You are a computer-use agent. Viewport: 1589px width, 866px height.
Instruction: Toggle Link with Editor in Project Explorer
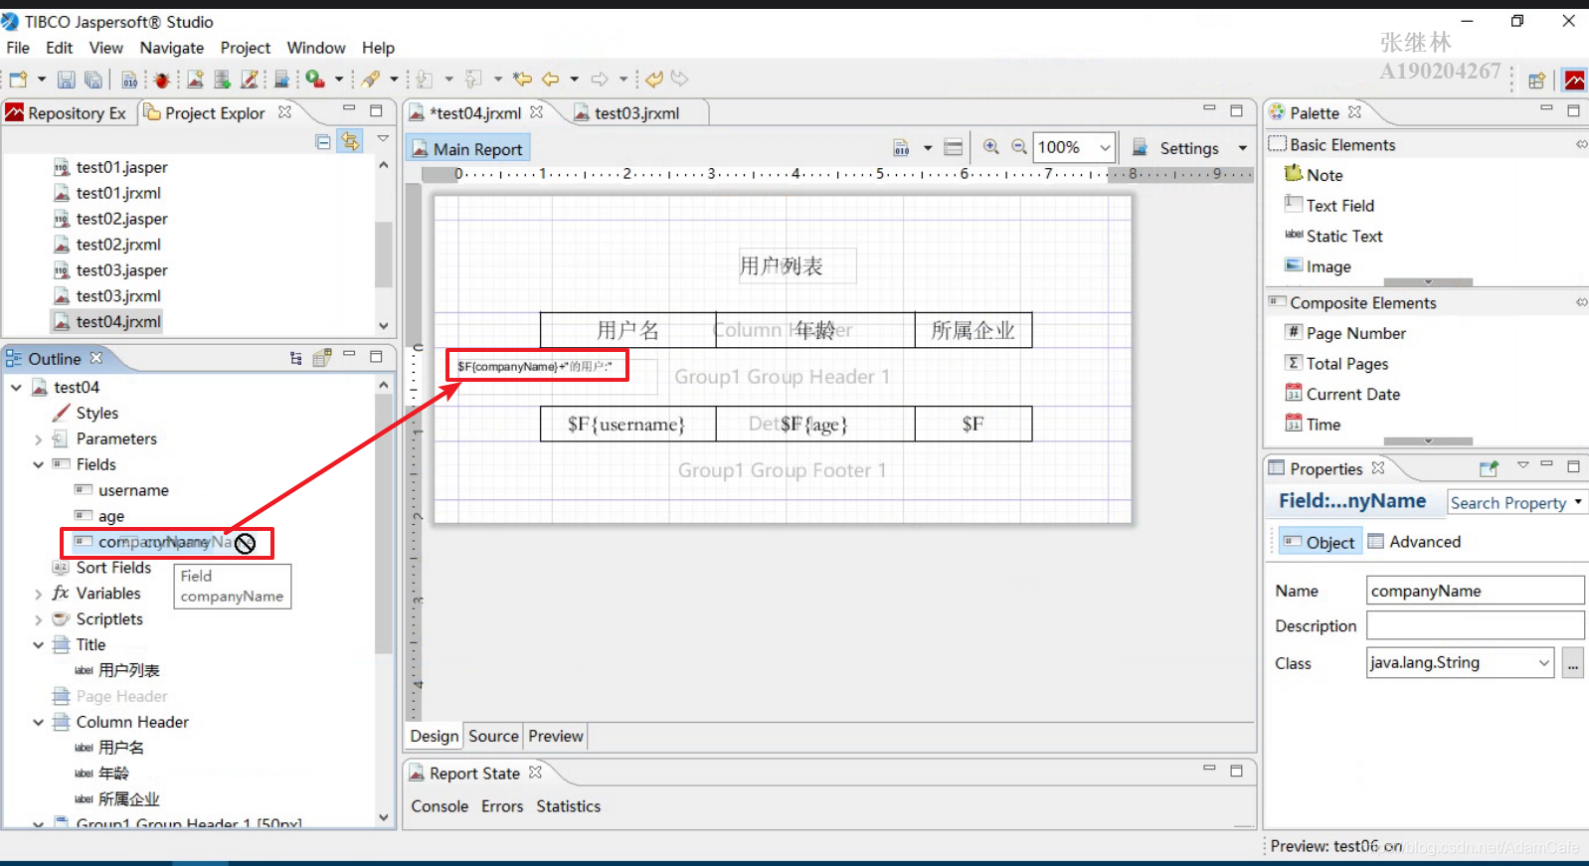coord(350,141)
